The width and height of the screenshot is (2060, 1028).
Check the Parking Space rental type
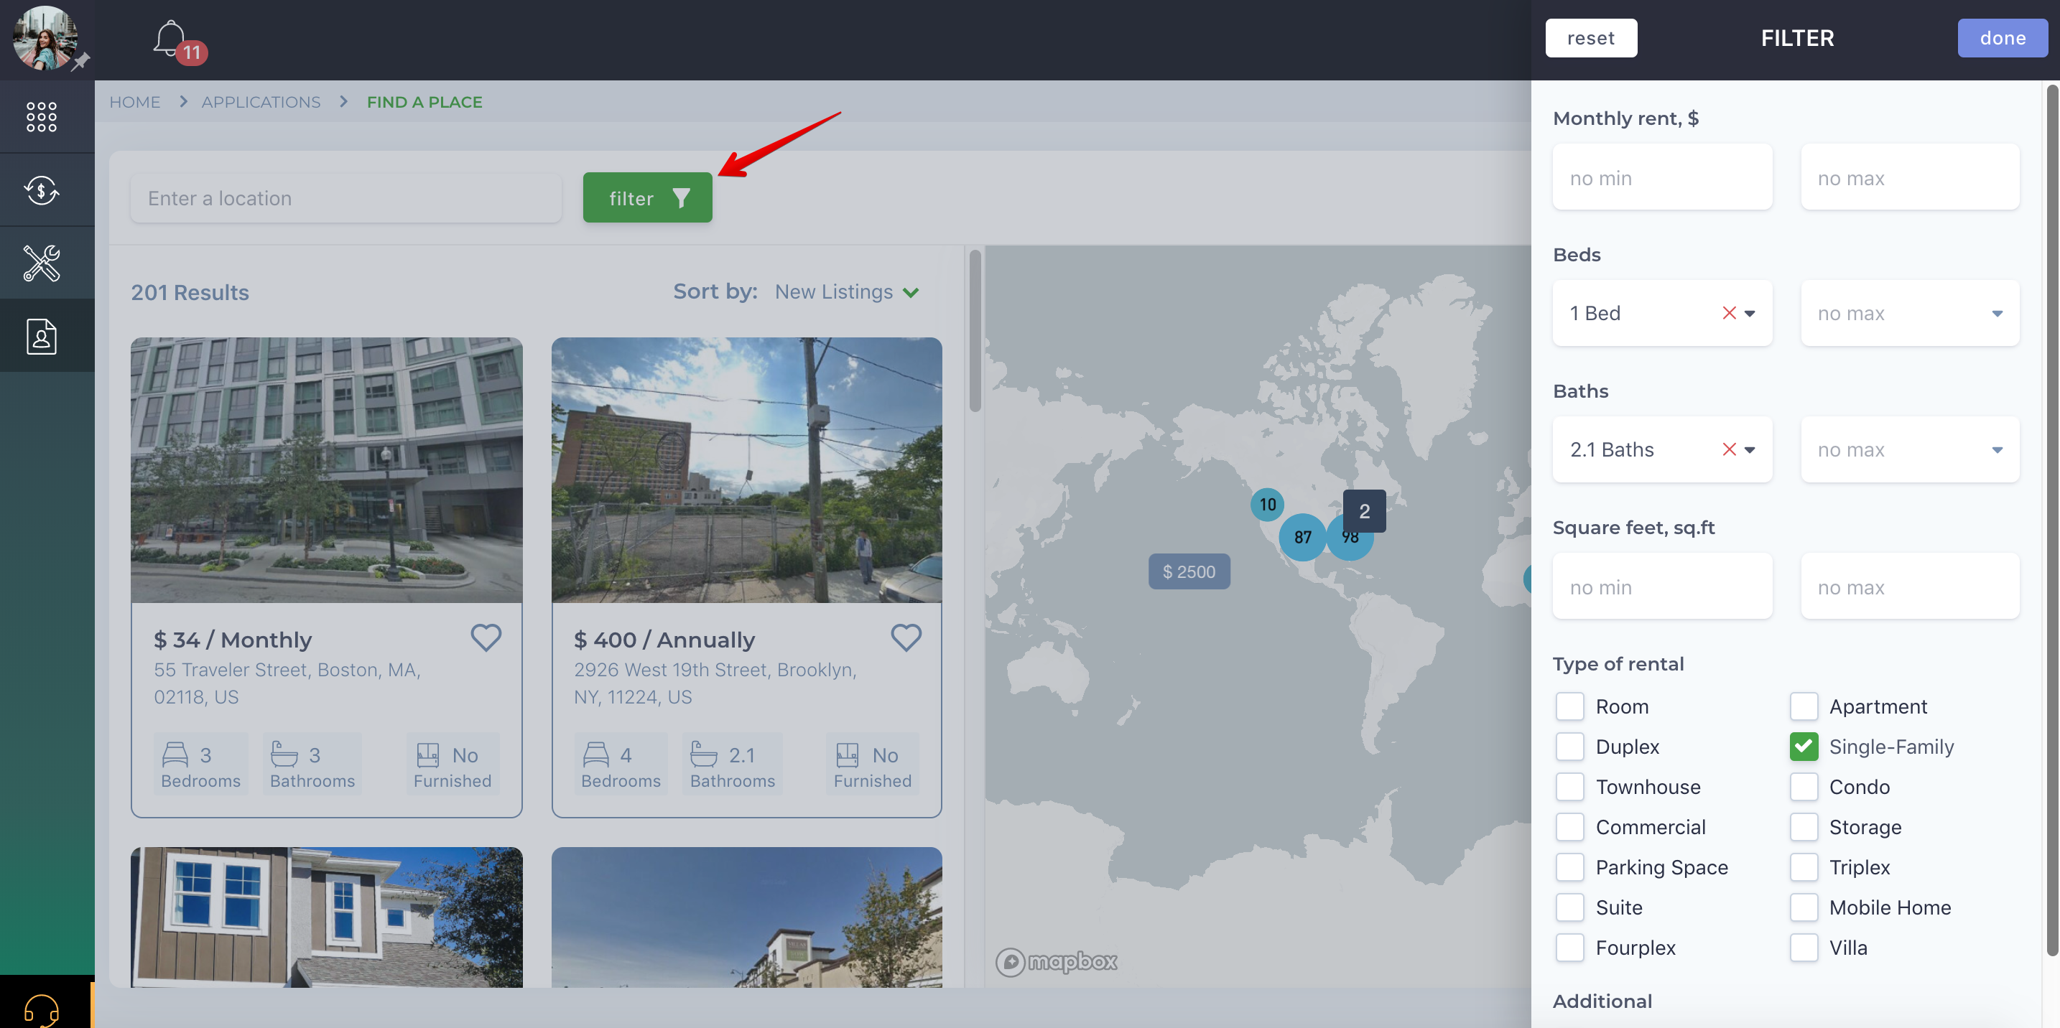[x=1570, y=867]
